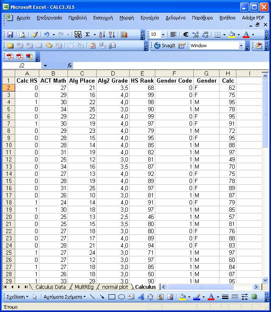Apply the yellow Fill Color bucket in formatting toolbar
This screenshot has height=312, width=271.
[232, 35]
